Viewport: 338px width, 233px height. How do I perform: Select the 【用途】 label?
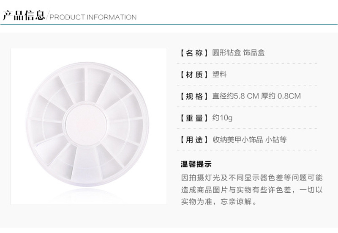tap(194, 139)
